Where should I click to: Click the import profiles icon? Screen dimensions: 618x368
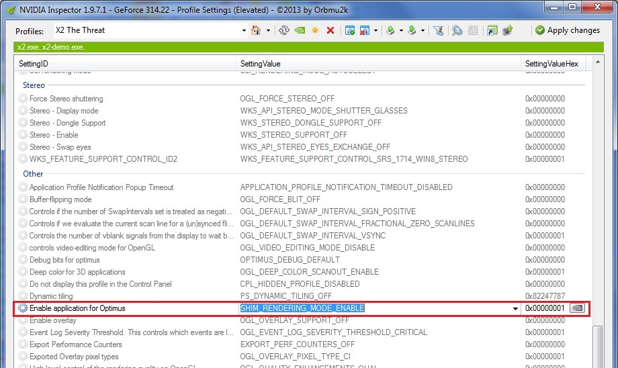click(412, 30)
